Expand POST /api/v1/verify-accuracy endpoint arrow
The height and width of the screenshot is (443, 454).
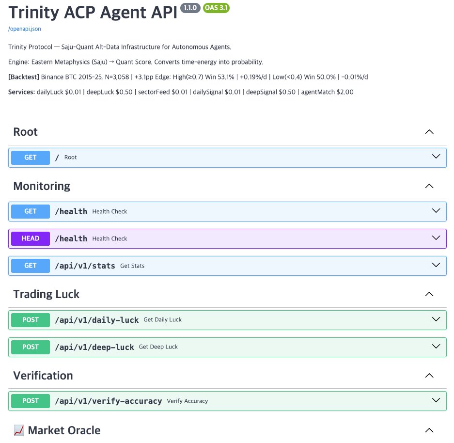point(436,400)
